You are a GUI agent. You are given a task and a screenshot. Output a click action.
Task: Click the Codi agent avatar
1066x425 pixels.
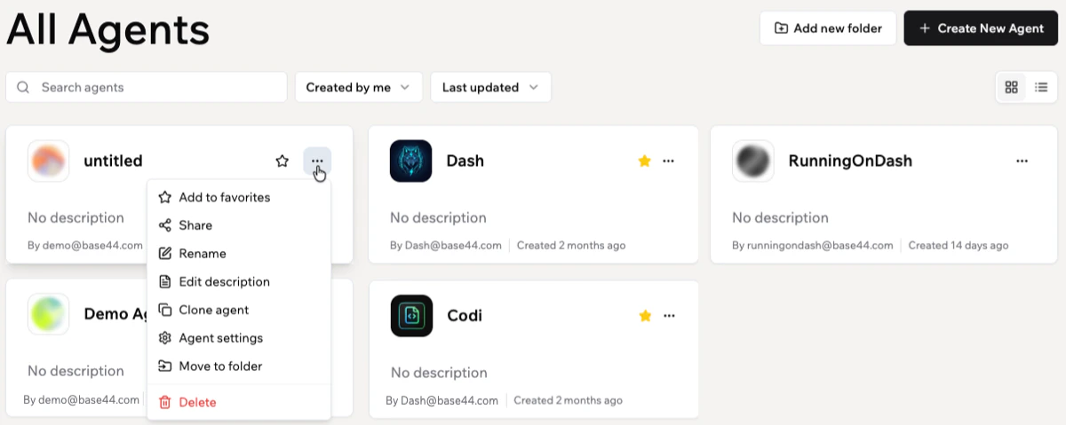pyautogui.click(x=412, y=315)
